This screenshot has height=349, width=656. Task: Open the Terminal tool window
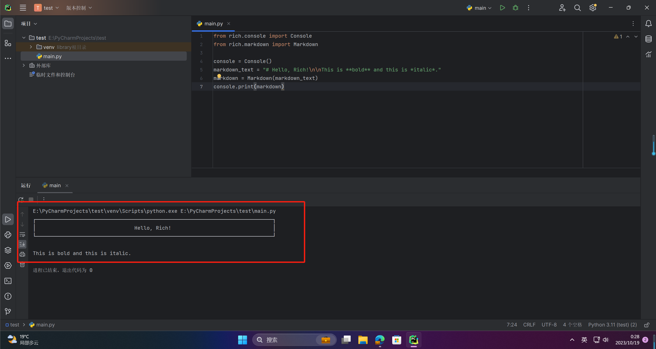pos(8,281)
